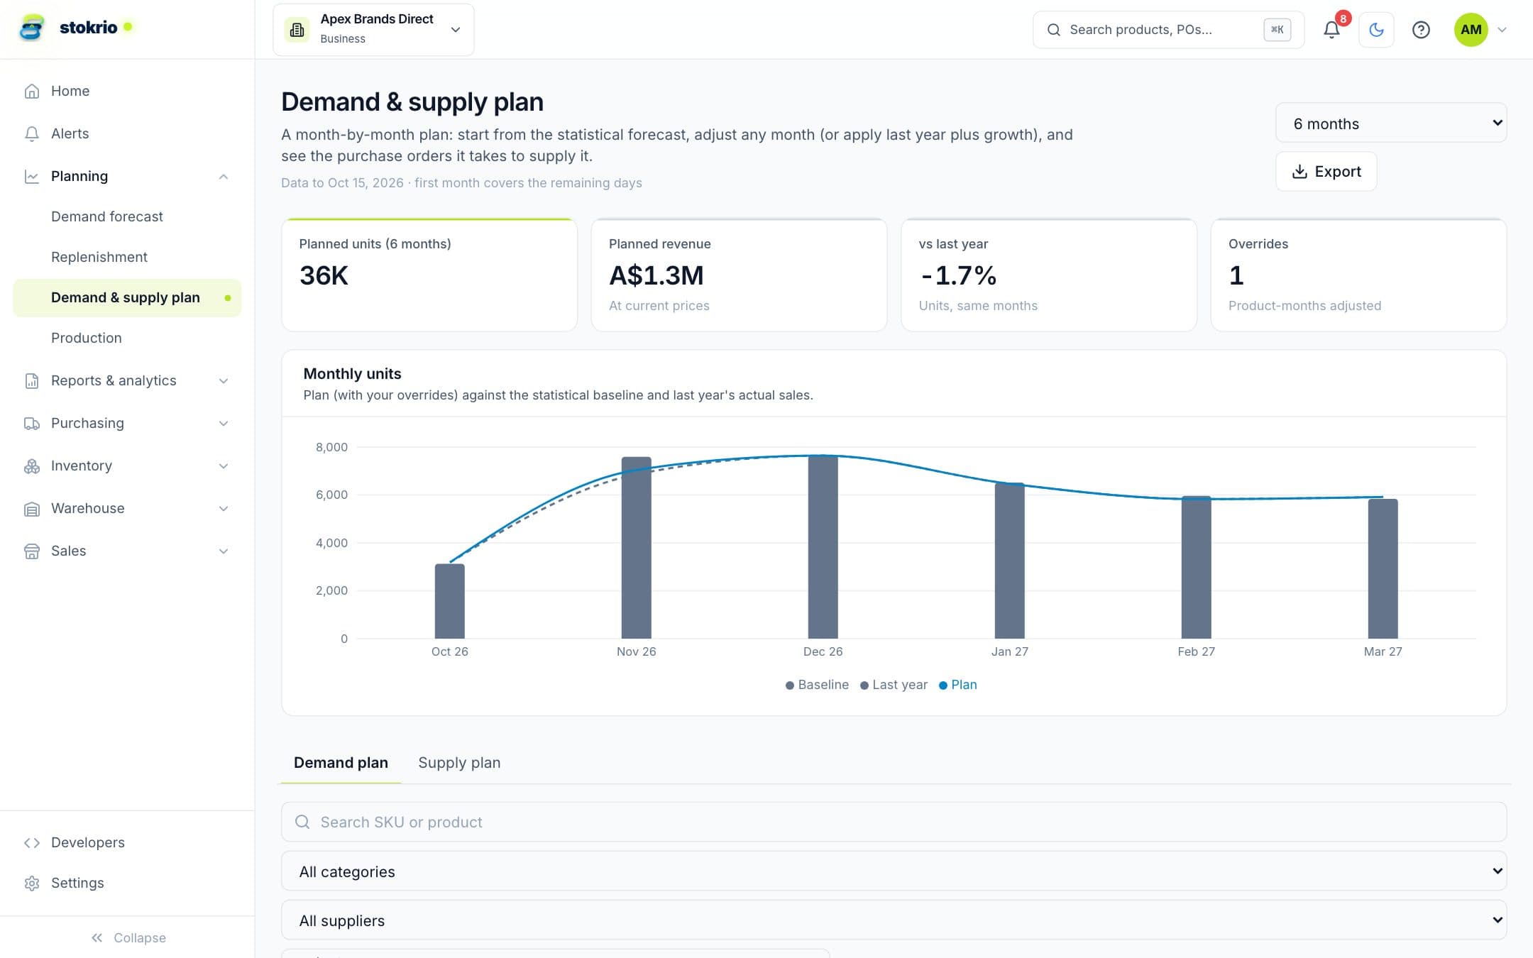Click the Apex Brands Direct building icon

coord(297,29)
